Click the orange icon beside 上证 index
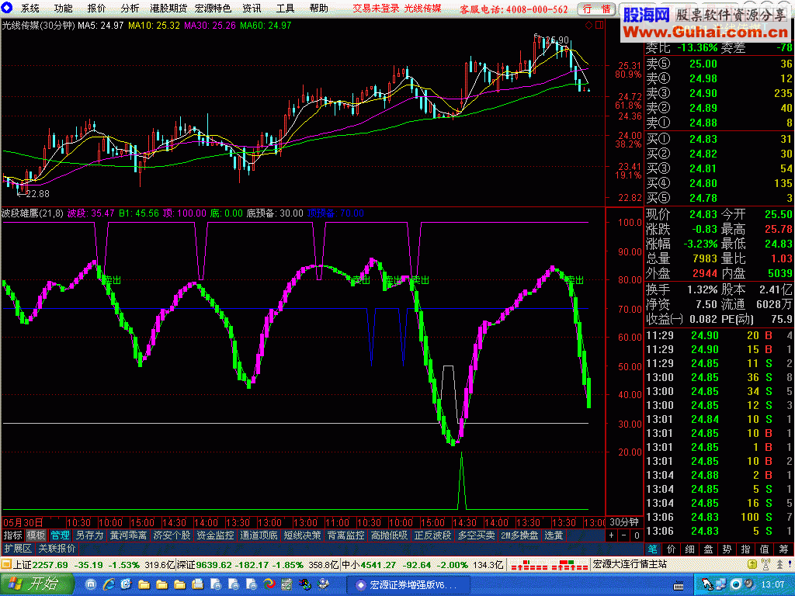This screenshot has width=795, height=596. click(6, 565)
